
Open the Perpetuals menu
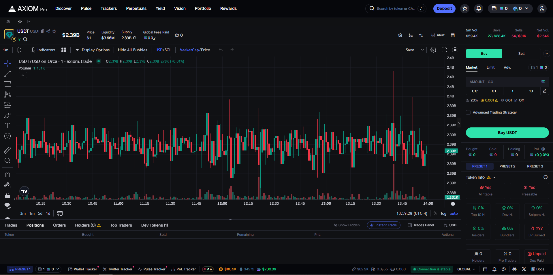coord(136,9)
